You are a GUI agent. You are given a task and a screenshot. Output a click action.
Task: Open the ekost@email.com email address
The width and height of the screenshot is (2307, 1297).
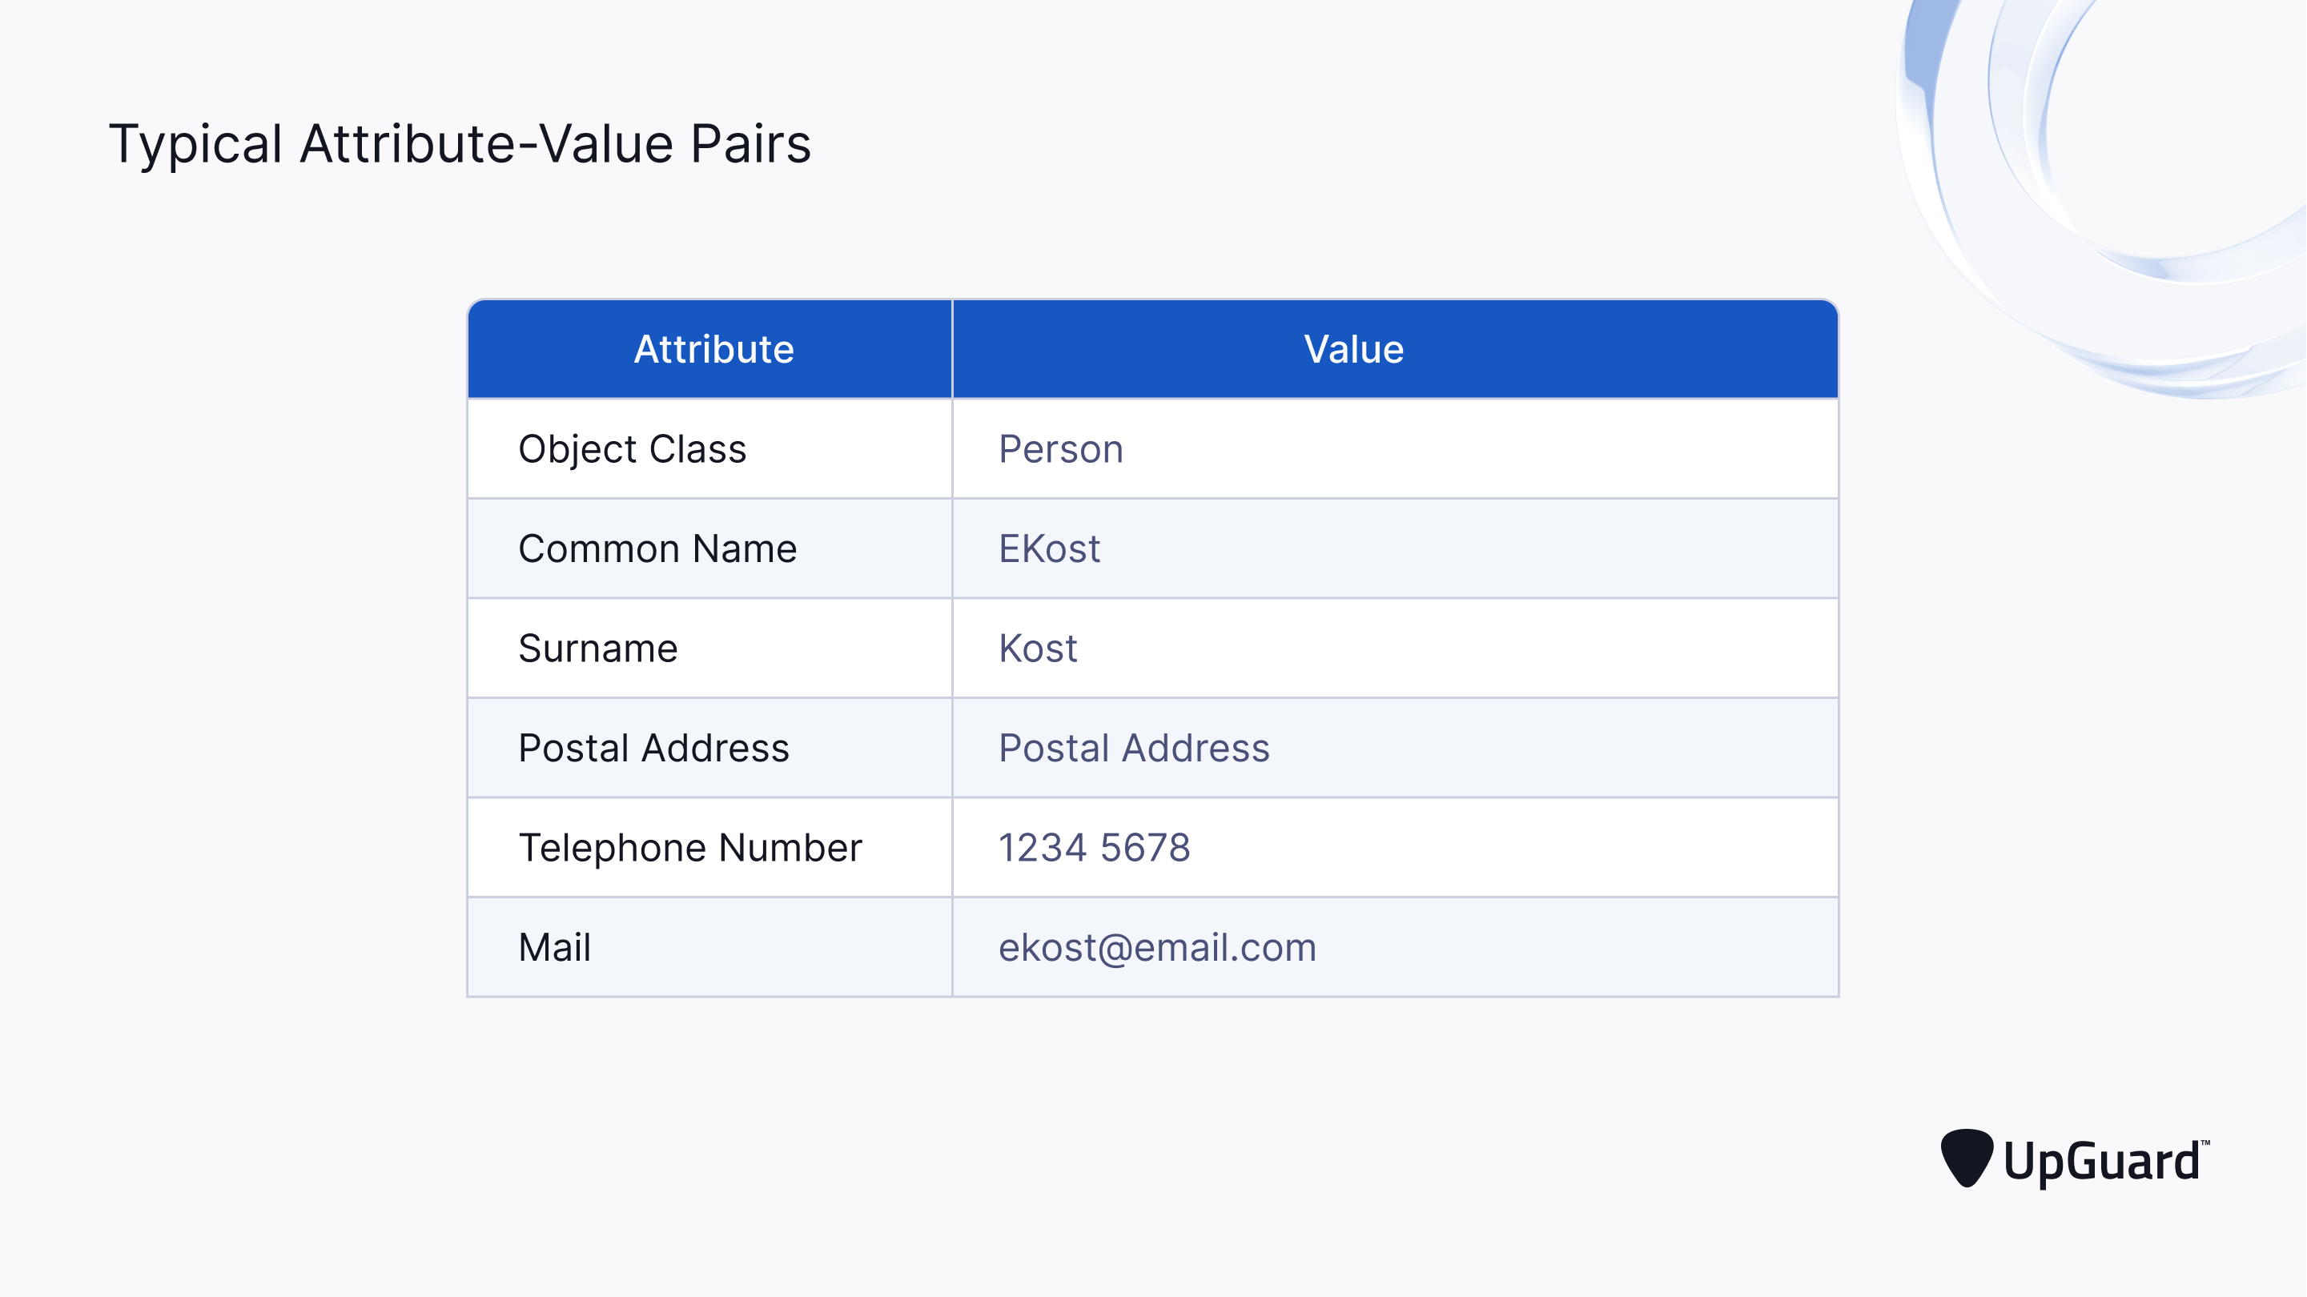point(1157,947)
